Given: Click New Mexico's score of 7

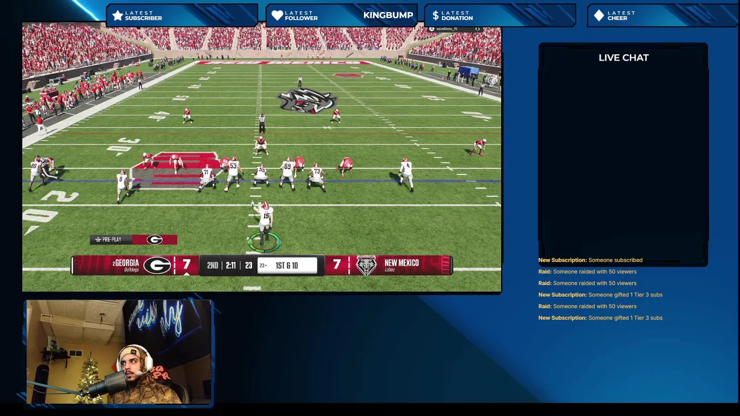Looking at the screenshot, I should pos(336,265).
